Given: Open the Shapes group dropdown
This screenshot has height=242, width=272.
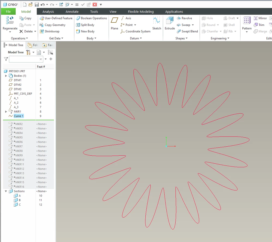Looking at the screenshot, I should coord(181,38).
